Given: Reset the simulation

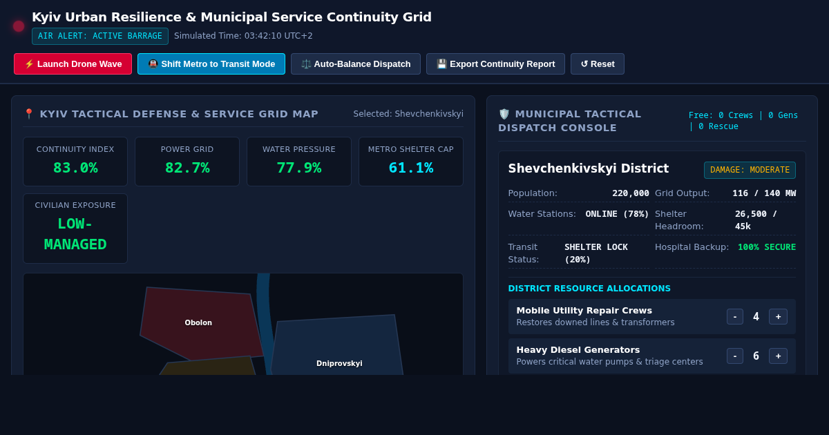Looking at the screenshot, I should pyautogui.click(x=598, y=64).
